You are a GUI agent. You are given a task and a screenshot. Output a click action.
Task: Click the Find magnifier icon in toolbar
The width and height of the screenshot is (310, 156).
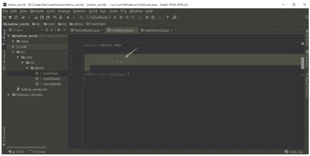point(55,18)
